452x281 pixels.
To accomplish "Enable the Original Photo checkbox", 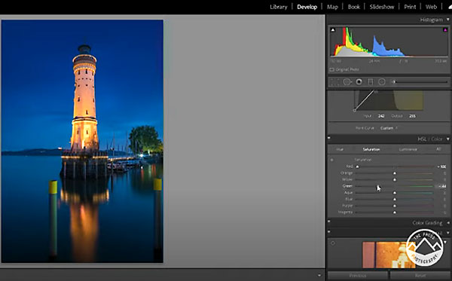I will point(331,70).
